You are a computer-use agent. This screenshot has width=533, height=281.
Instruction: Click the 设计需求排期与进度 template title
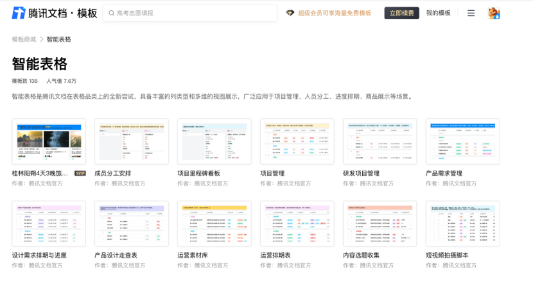pyautogui.click(x=39, y=255)
